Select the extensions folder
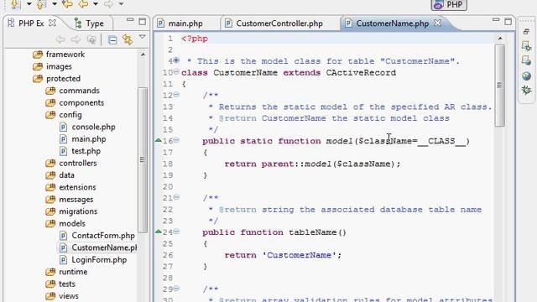This screenshot has width=537, height=302. coord(77,187)
